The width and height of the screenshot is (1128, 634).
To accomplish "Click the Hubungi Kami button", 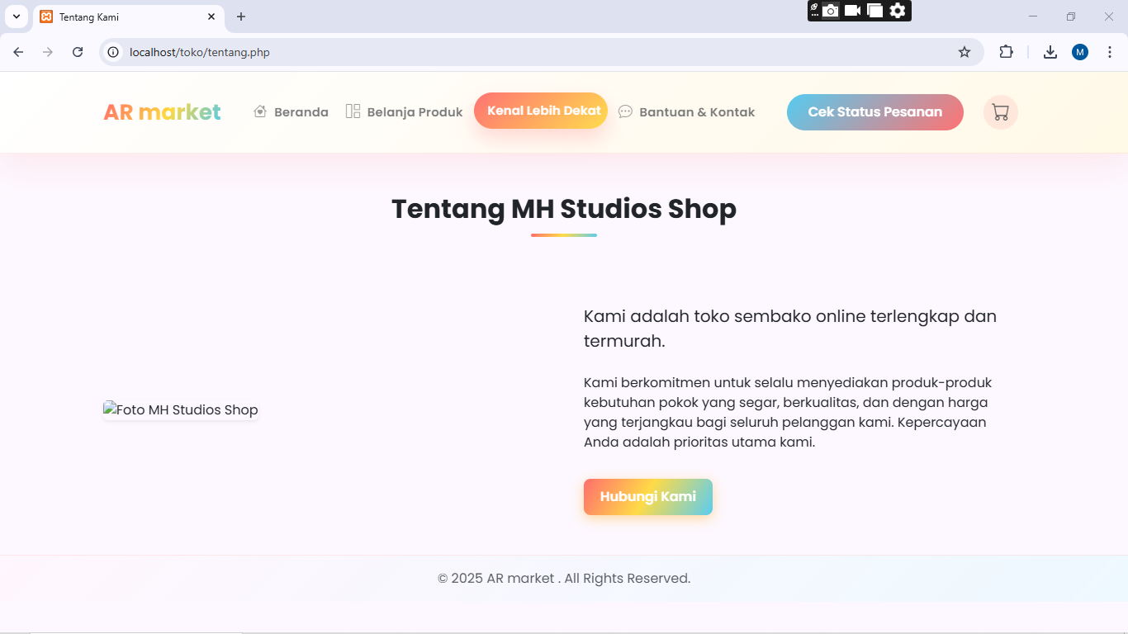I will click(x=647, y=497).
